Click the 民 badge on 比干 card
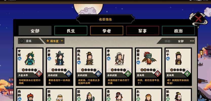This screenshot has width=211, height=101. (187, 74)
